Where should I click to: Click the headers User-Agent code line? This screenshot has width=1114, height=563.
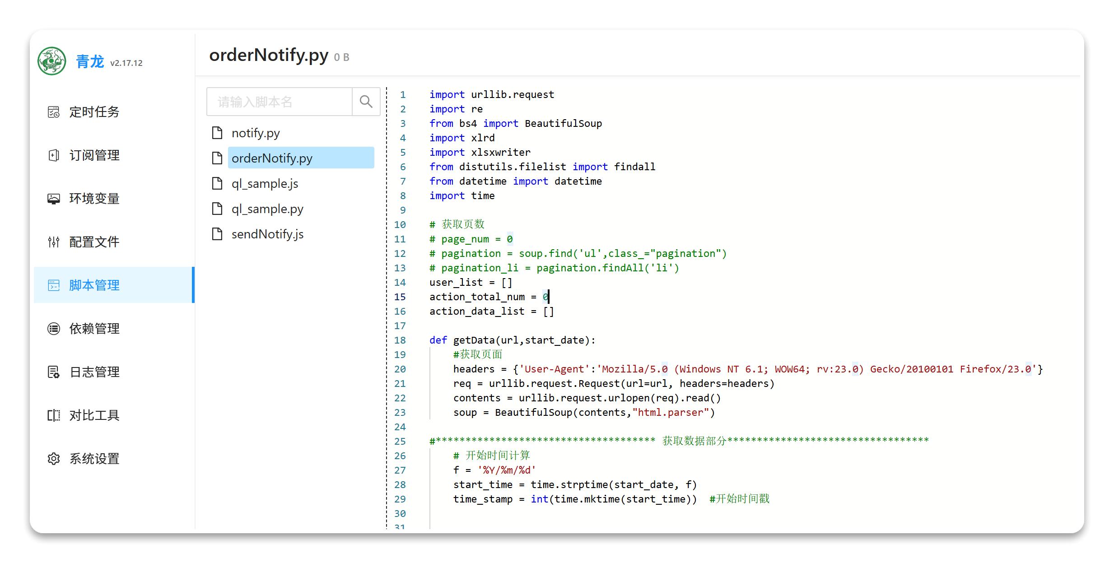pyautogui.click(x=748, y=369)
